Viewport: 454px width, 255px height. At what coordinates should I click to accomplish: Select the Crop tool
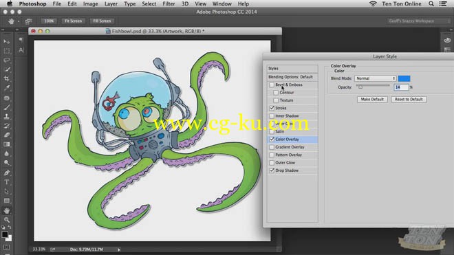[x=7, y=79]
